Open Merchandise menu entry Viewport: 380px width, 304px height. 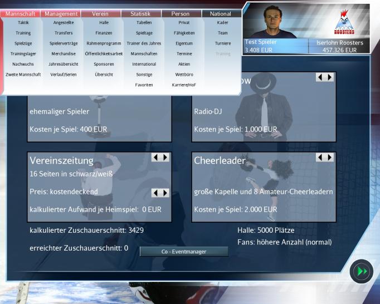(64, 54)
